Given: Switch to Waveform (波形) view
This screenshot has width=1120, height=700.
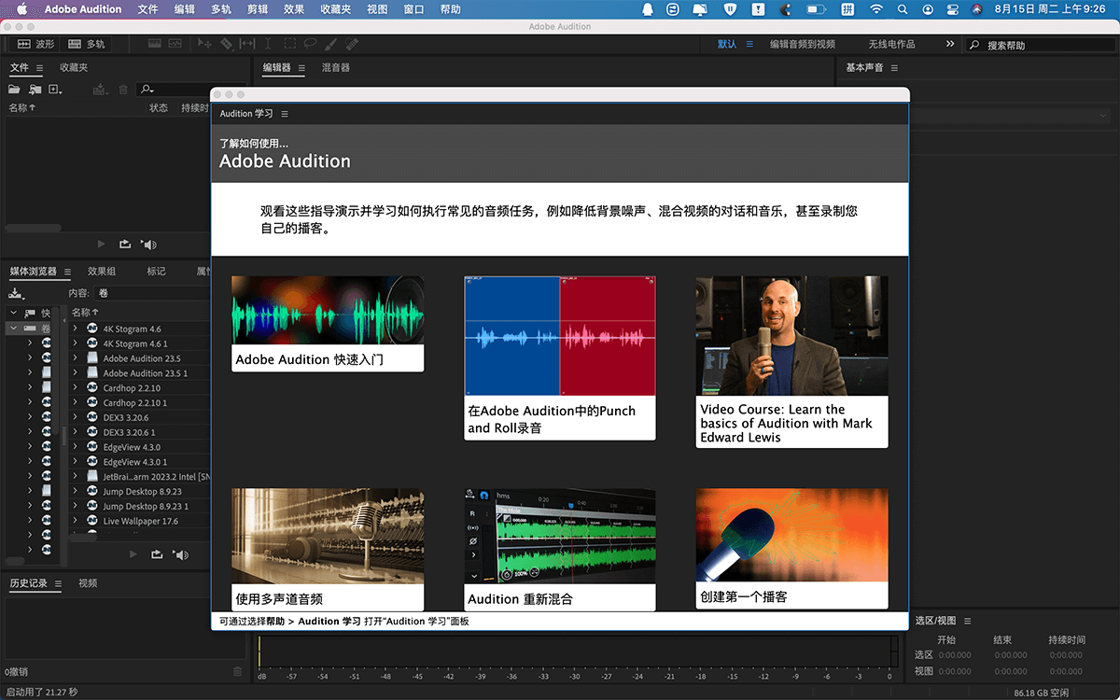Looking at the screenshot, I should pyautogui.click(x=36, y=44).
